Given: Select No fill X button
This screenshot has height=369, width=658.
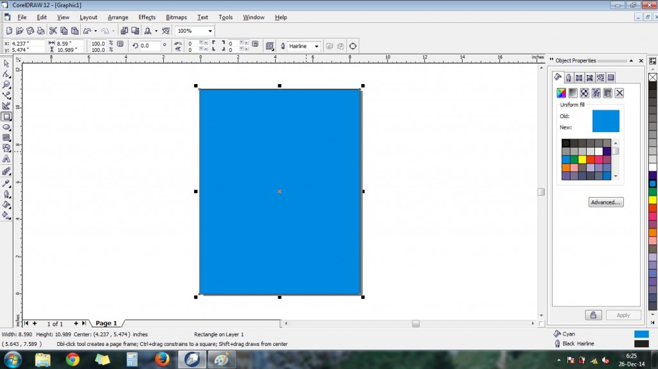Looking at the screenshot, I should coord(619,93).
